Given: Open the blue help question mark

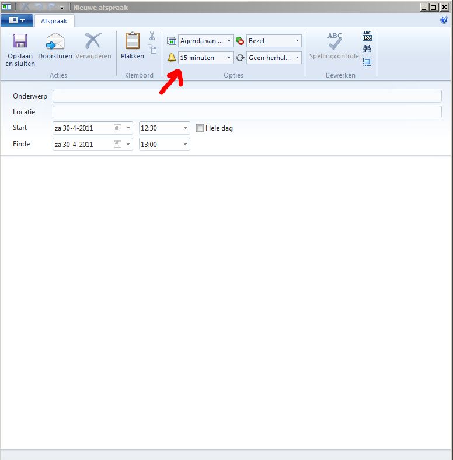Looking at the screenshot, I should point(444,20).
